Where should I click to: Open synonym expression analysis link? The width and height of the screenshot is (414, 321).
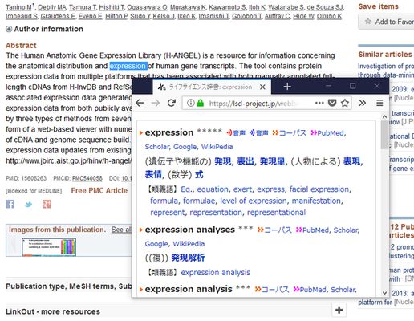[x=216, y=273]
